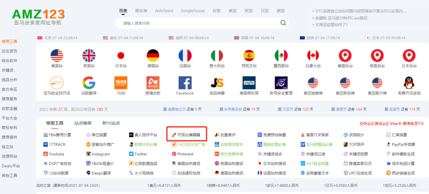Open the Pinterest link
Viewport: 429px width, 194px height.
(183, 154)
